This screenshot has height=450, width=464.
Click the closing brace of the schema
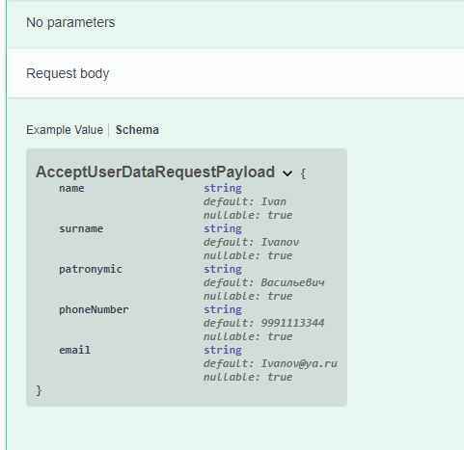39,390
